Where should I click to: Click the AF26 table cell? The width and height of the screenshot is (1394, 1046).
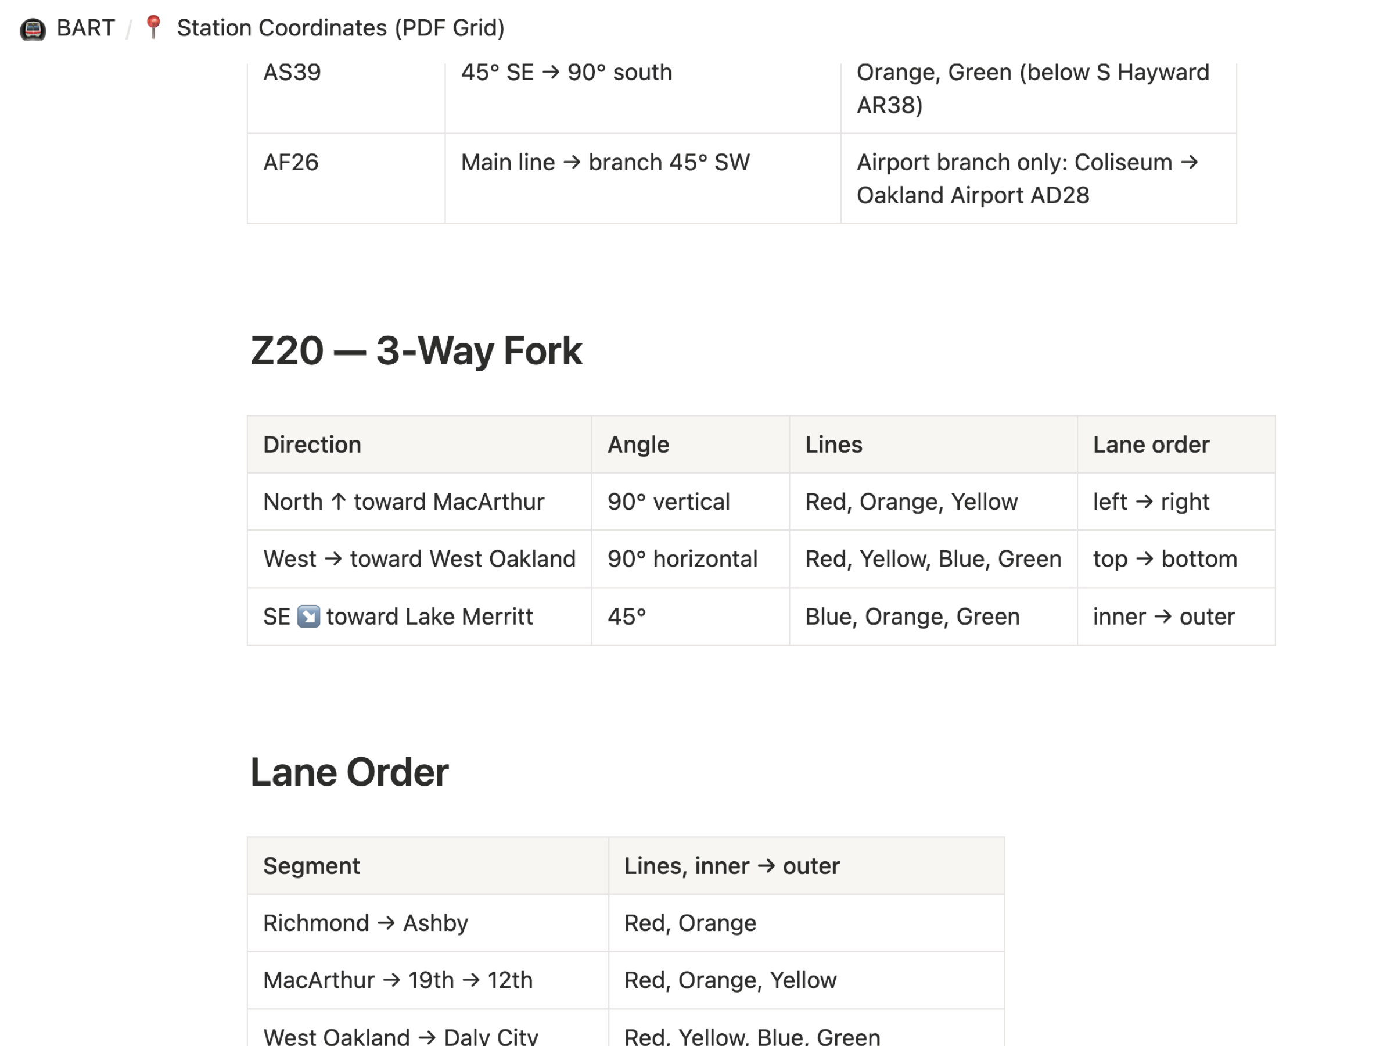[346, 178]
